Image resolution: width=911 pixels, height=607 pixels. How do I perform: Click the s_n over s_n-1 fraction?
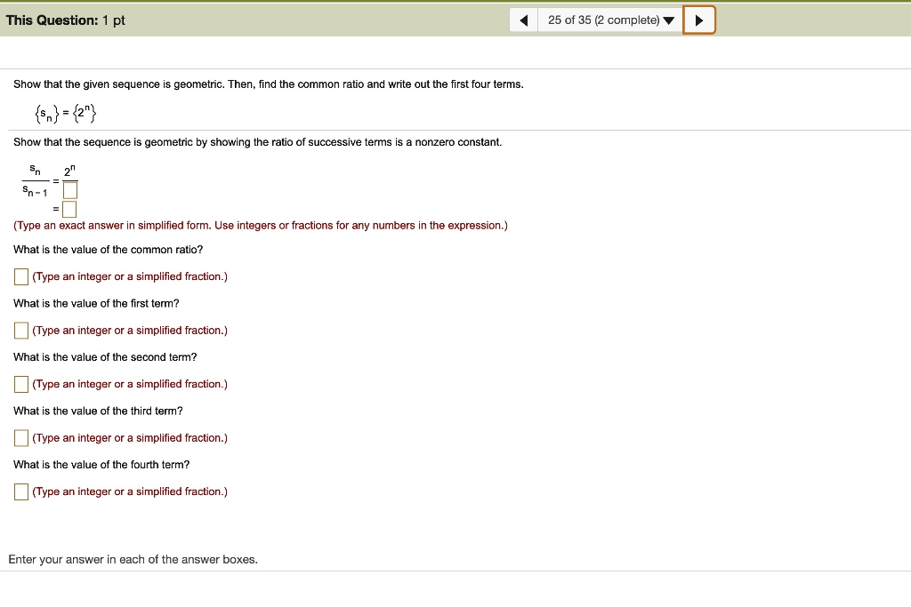click(35, 180)
